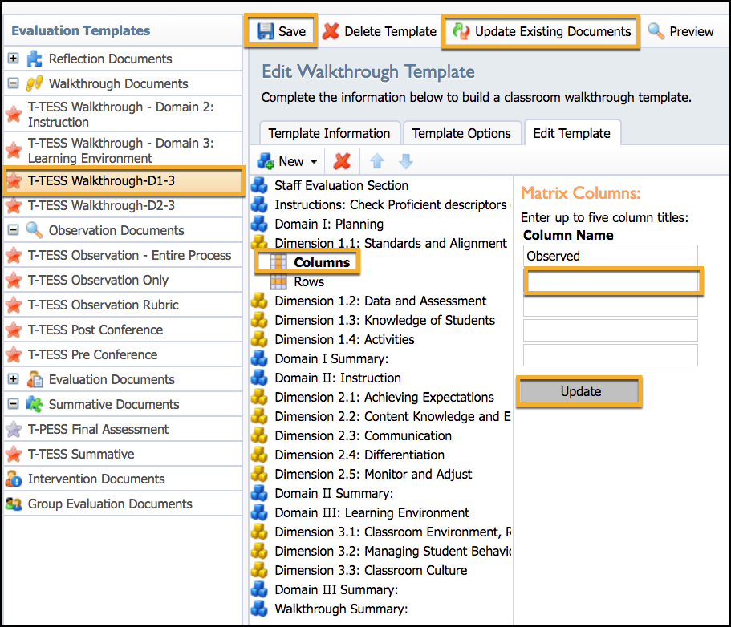Click the Walkthrough Documents footprints icon
This screenshot has width=731, height=627.
[35, 83]
